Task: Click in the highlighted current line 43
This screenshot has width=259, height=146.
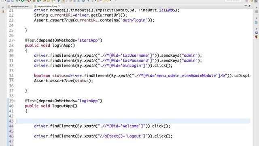Action: pos(133,121)
